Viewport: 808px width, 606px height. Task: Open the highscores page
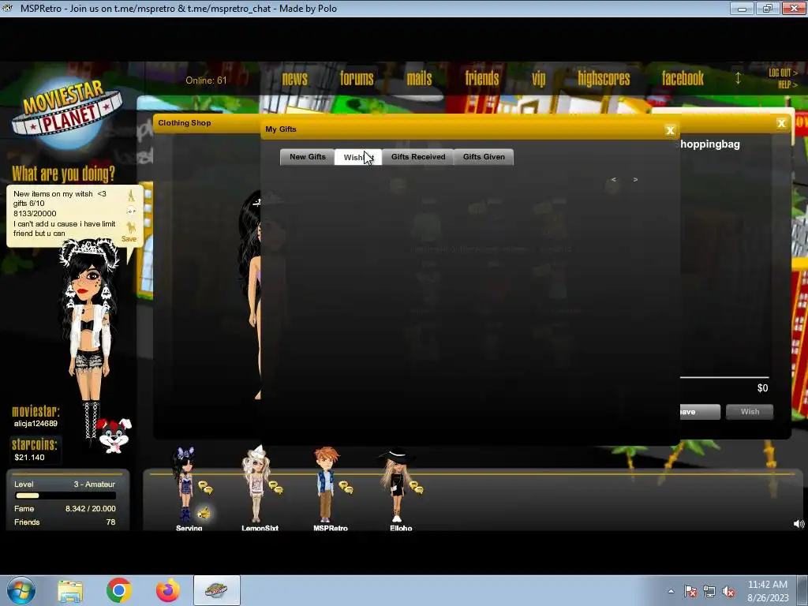[604, 78]
